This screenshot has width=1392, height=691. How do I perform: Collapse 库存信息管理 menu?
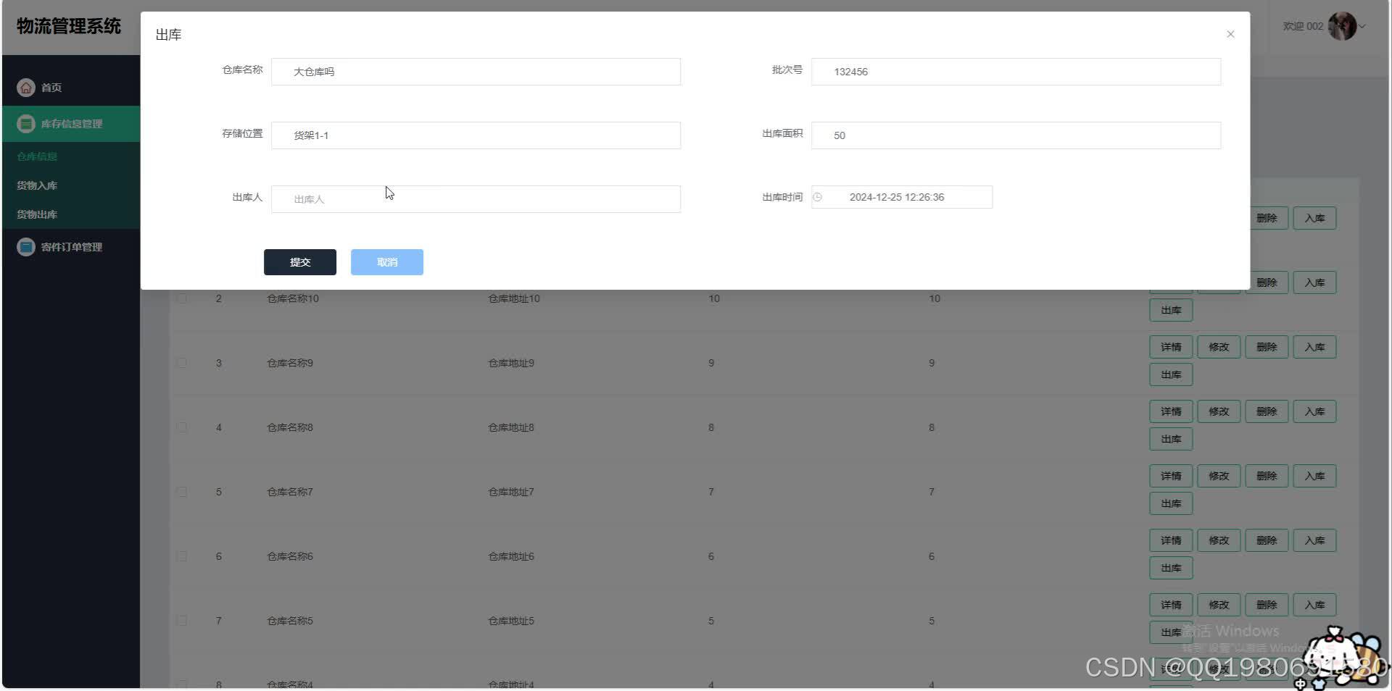tap(71, 124)
